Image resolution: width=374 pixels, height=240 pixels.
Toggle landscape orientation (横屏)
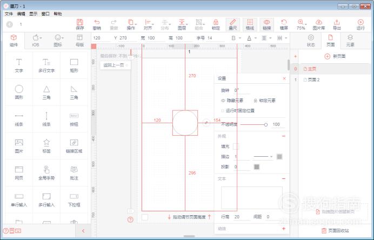[284, 24]
